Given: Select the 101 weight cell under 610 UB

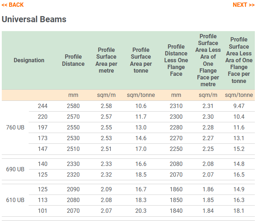Looking at the screenshot, I should coord(43,211).
